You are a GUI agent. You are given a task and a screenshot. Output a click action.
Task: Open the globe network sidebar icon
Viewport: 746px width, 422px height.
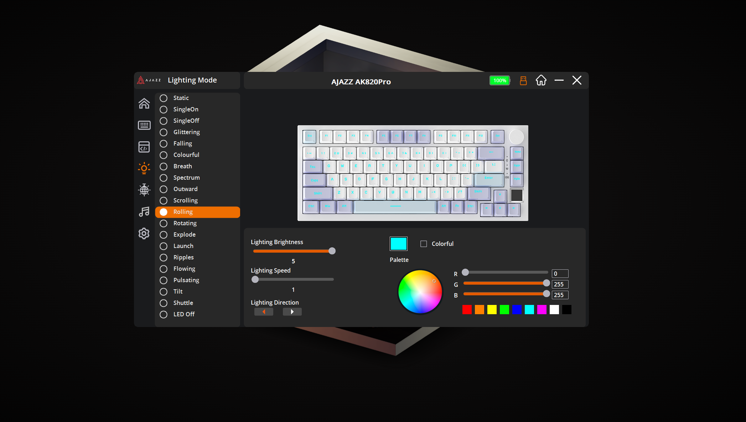(144, 190)
